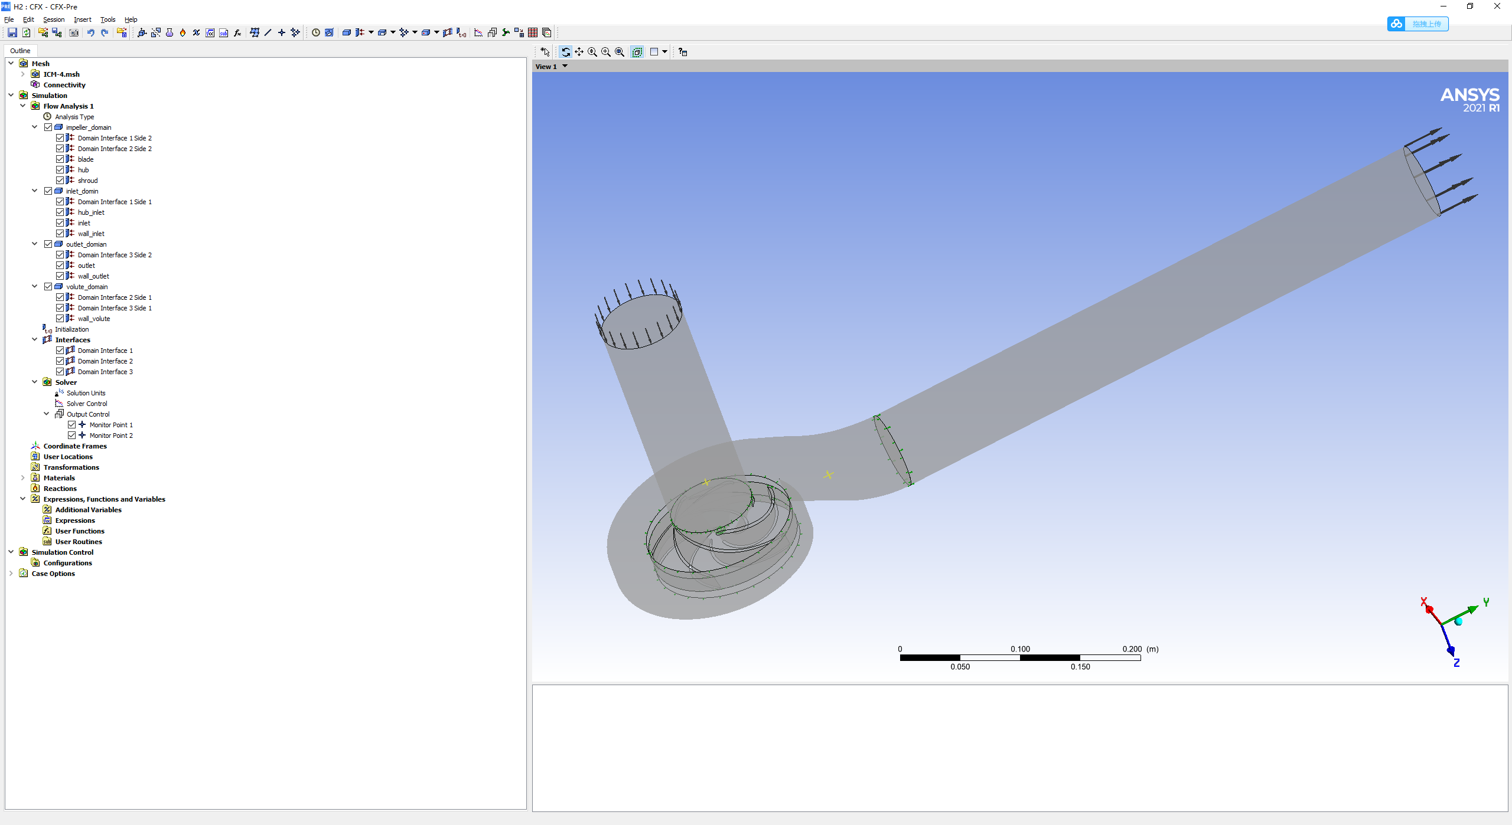The image size is (1512, 825).
Task: Click the Undo arrow icon
Action: click(90, 33)
